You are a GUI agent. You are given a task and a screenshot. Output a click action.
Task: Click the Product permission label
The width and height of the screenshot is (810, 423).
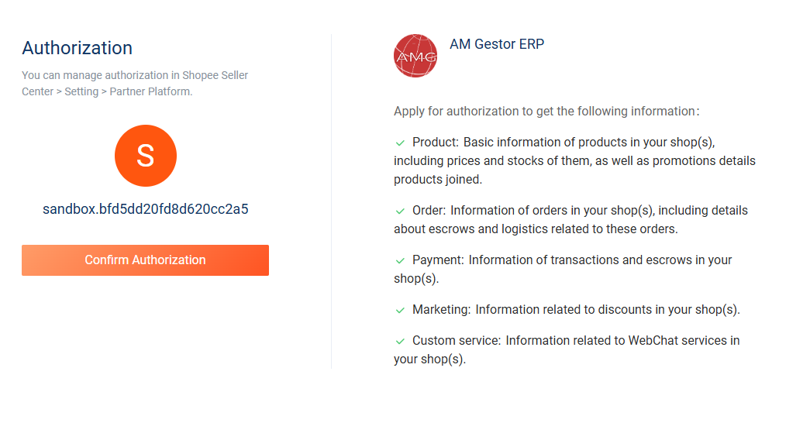(x=436, y=143)
